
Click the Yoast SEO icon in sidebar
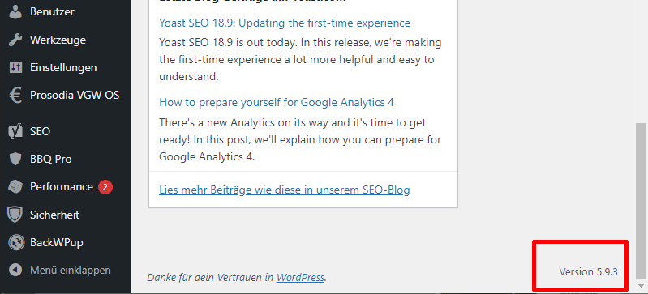point(15,132)
